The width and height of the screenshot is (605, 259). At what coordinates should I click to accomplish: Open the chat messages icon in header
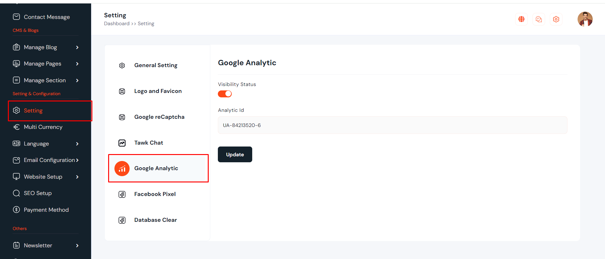click(x=538, y=19)
